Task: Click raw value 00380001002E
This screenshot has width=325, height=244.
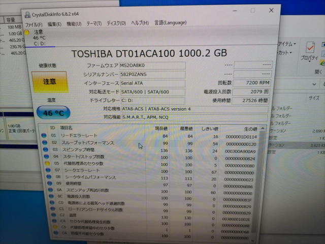Action: [236, 219]
